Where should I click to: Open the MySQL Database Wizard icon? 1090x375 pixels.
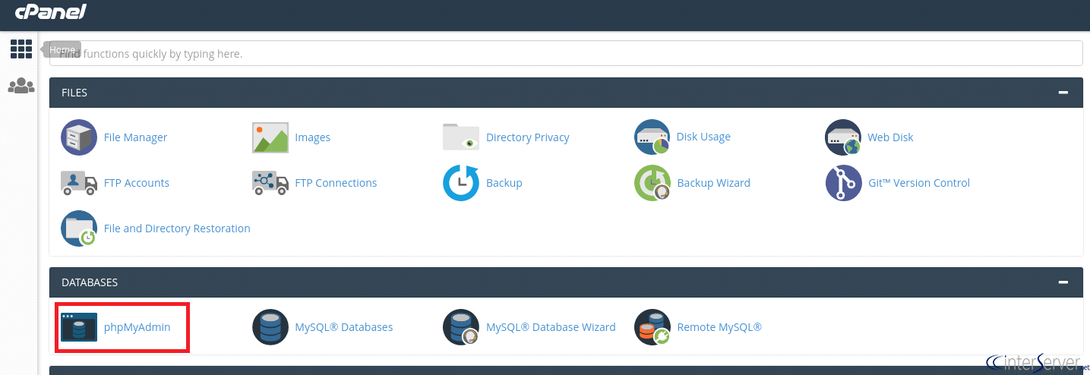[x=461, y=327]
